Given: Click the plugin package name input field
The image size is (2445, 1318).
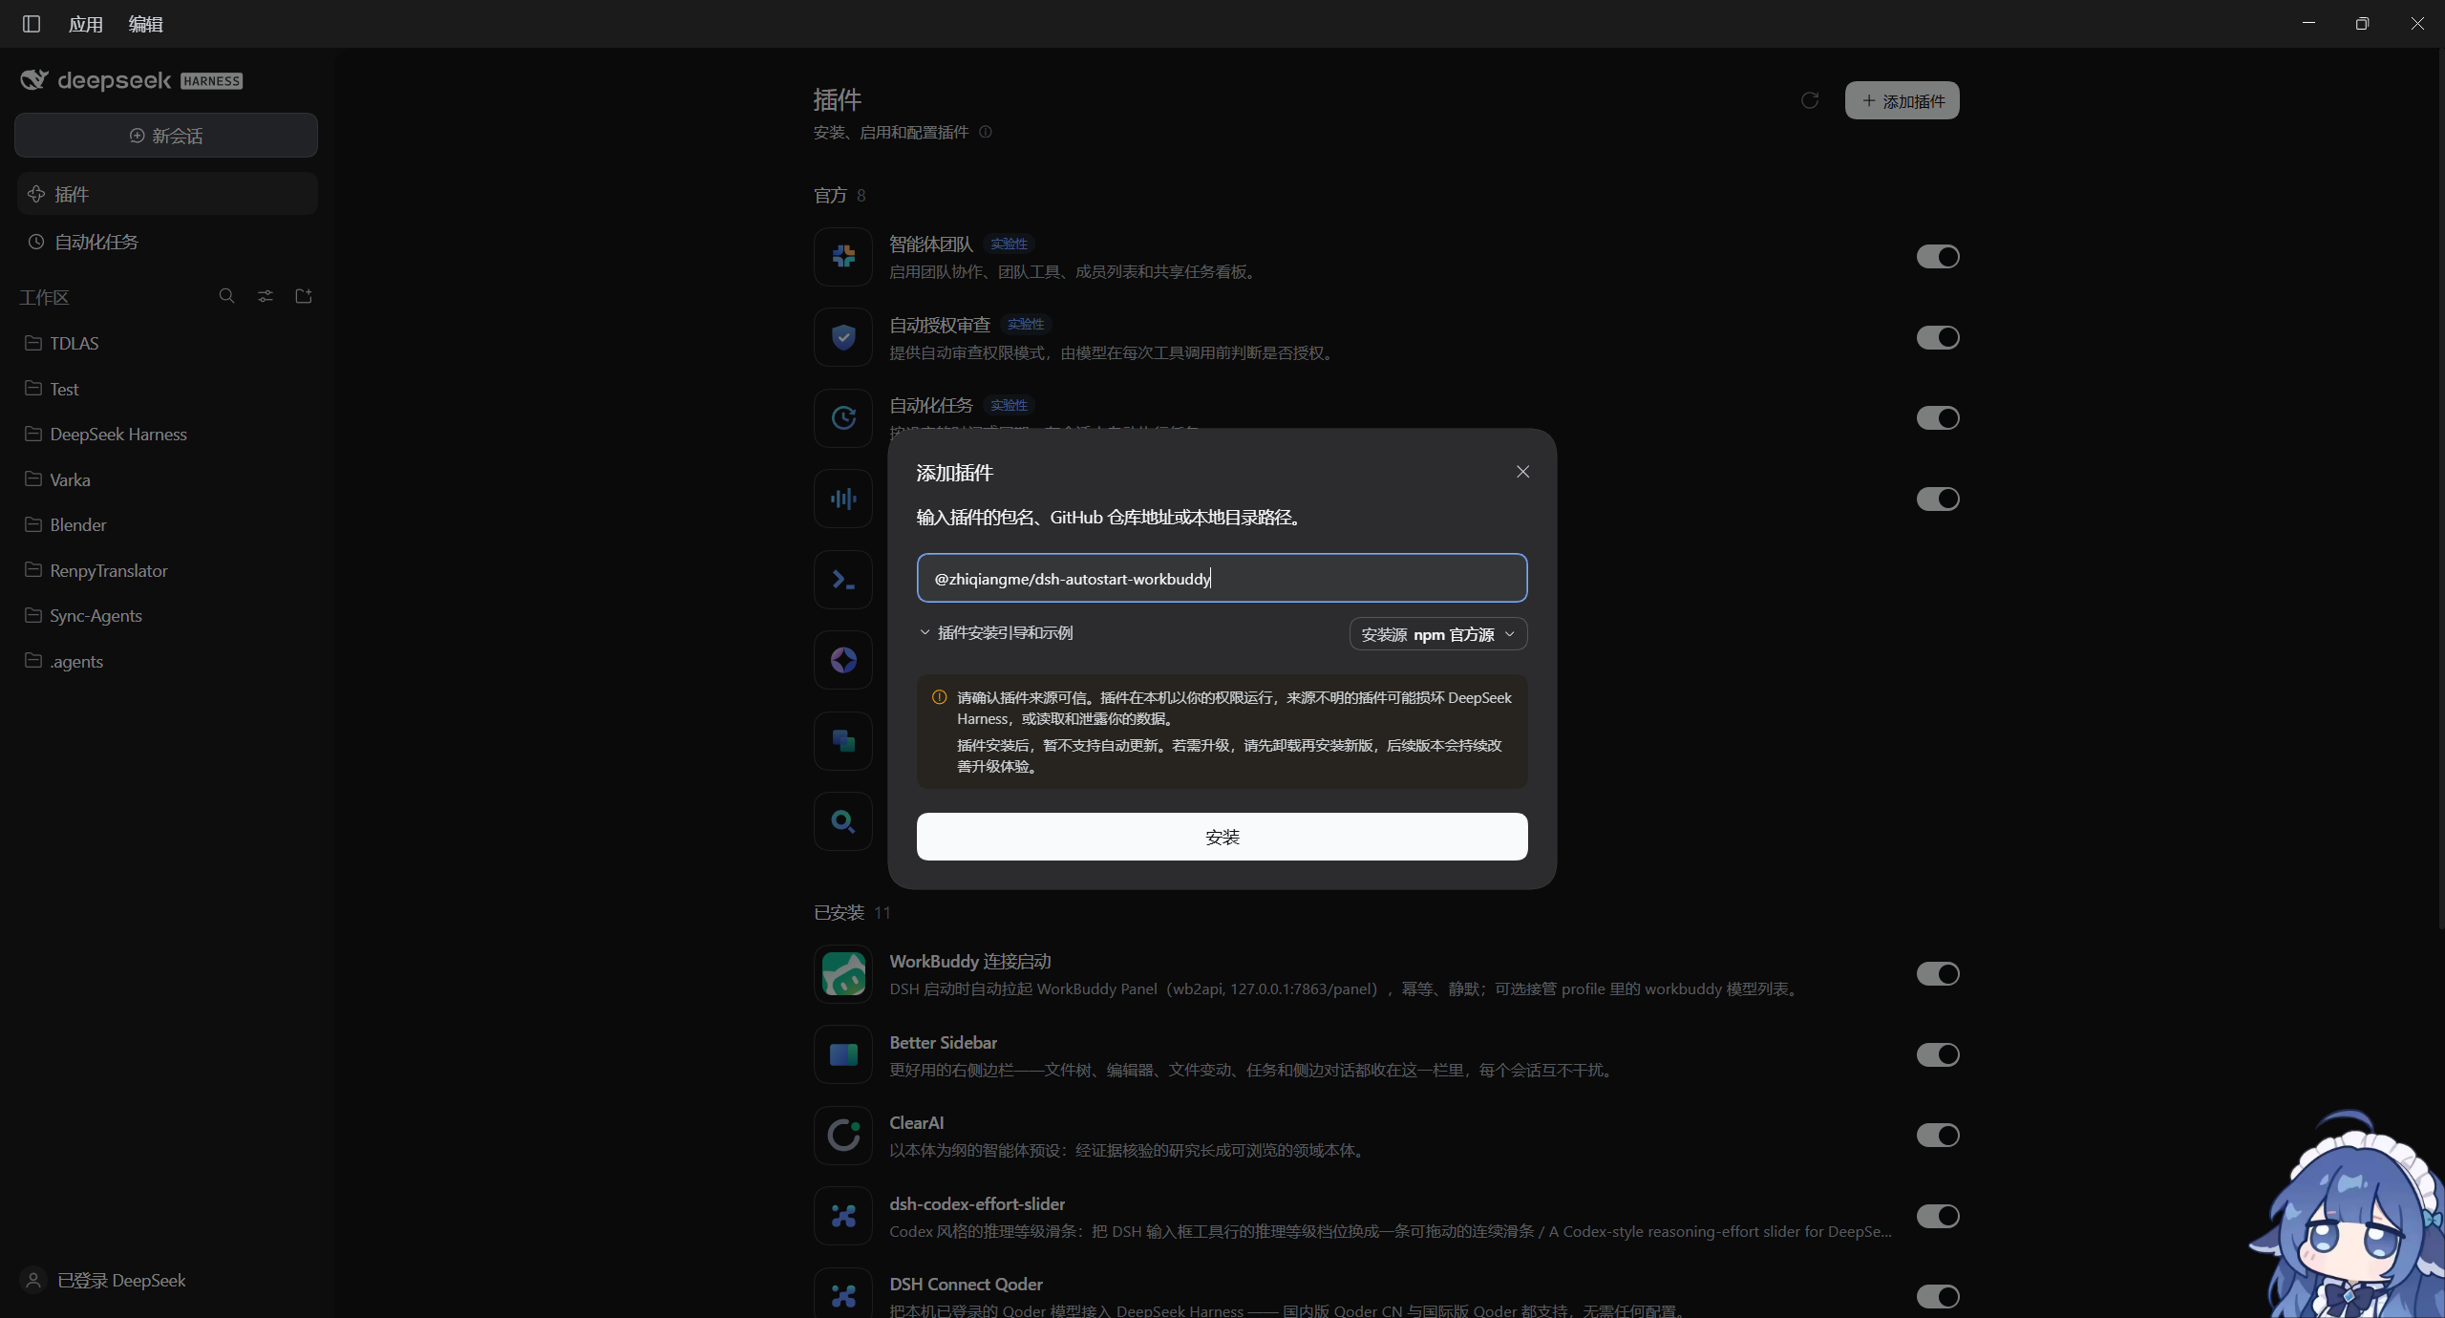Looking at the screenshot, I should 1222,578.
